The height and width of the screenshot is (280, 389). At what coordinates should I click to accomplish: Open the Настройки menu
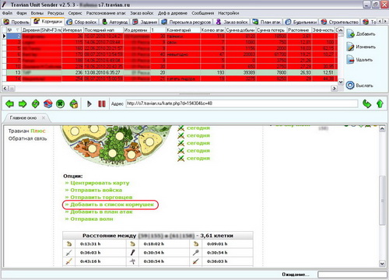[229, 13]
